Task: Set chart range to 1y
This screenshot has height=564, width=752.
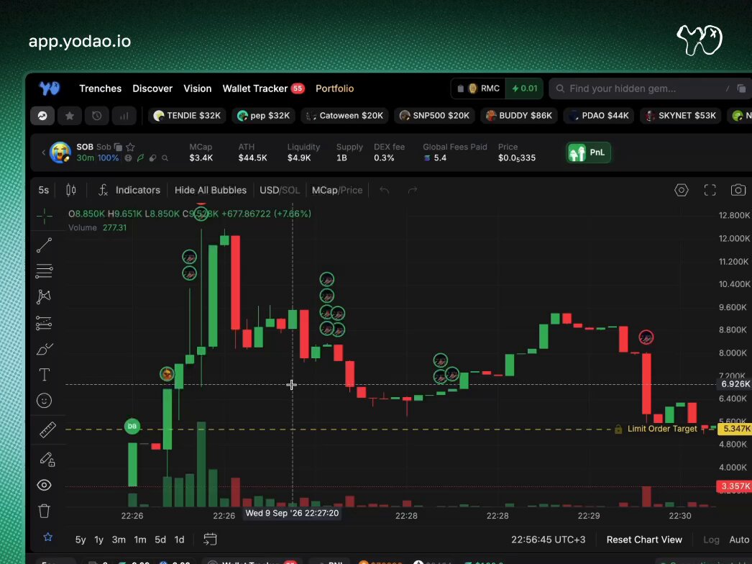Action: pos(98,540)
